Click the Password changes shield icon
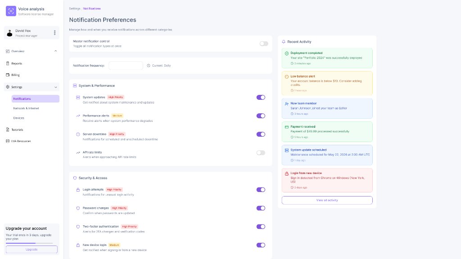Screen dimensions: 461x259 pos(78,208)
